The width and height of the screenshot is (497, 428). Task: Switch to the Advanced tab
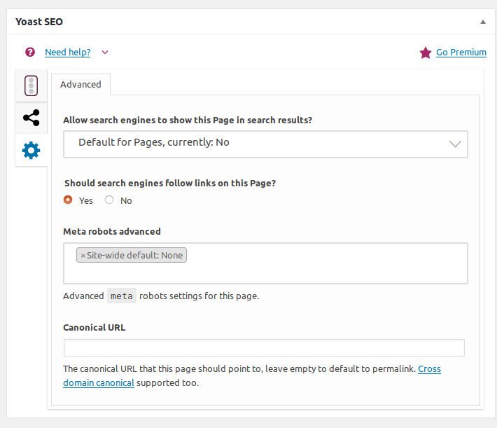pos(80,84)
